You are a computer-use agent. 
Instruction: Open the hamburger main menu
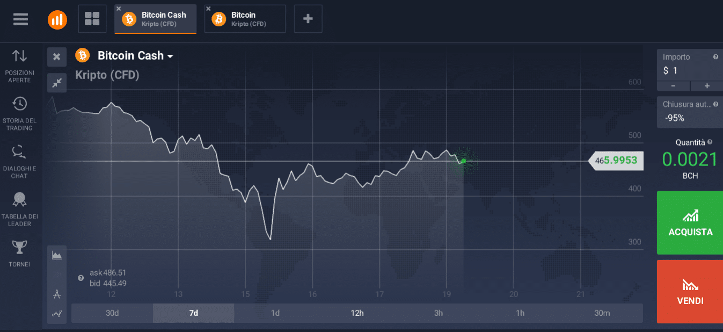(x=20, y=19)
